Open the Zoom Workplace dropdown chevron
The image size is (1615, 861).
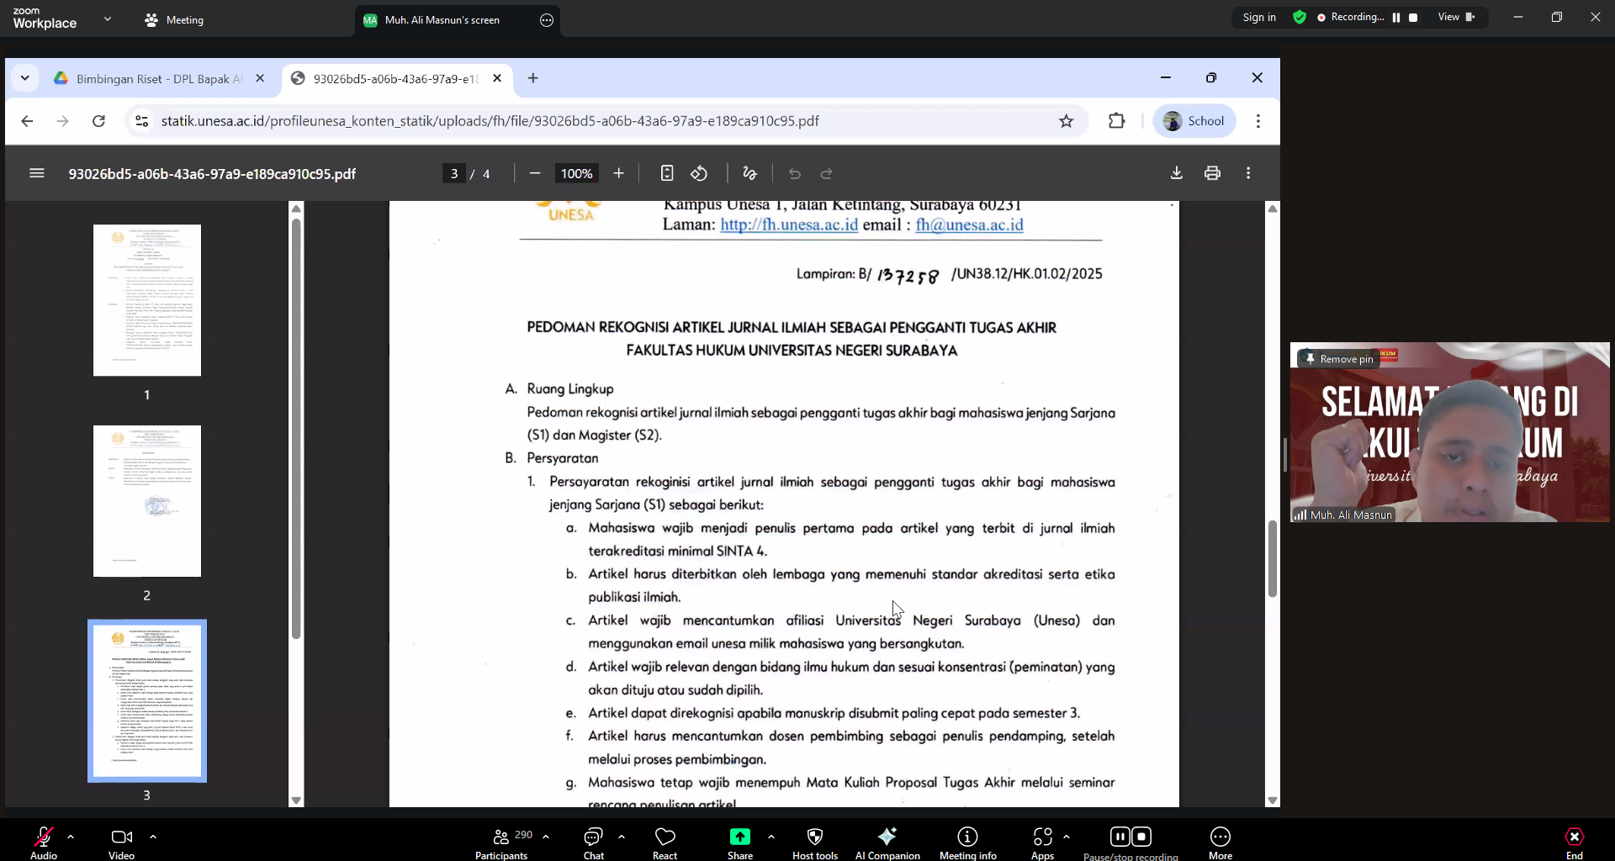pos(107,18)
